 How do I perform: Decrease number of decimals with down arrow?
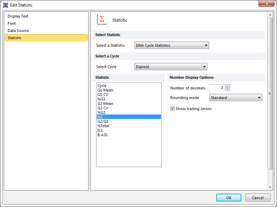click(x=228, y=89)
